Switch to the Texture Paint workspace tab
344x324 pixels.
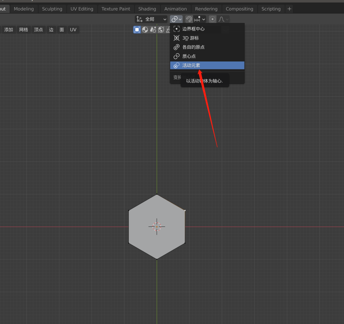coord(116,9)
